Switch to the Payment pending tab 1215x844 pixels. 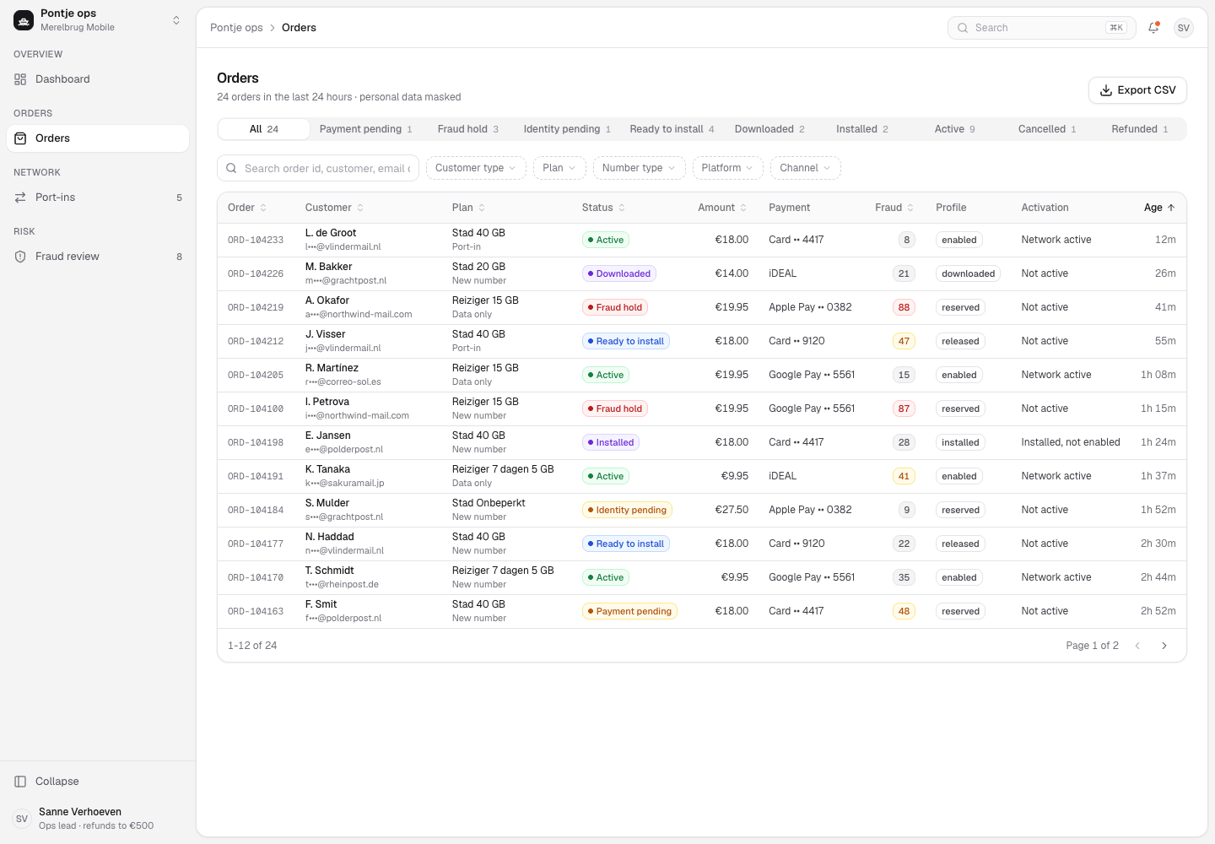click(x=366, y=129)
